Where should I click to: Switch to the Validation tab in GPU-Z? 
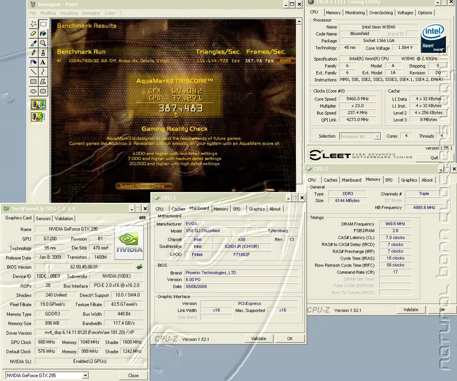click(x=64, y=218)
